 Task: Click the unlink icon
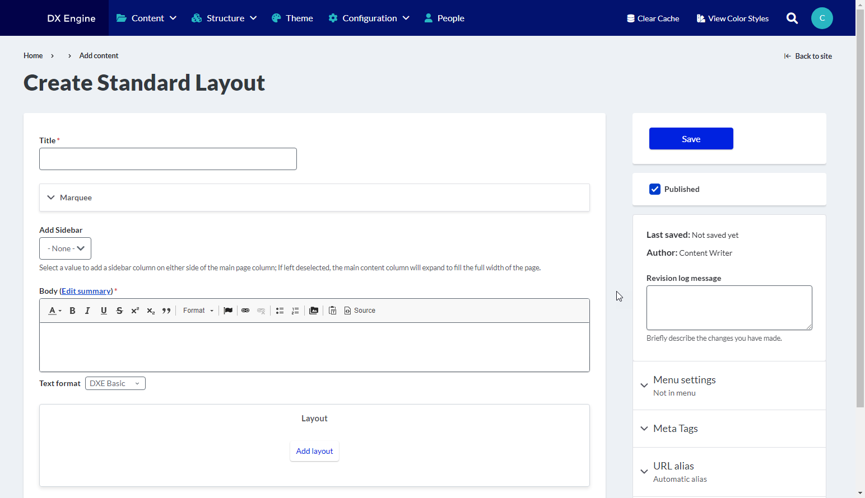pyautogui.click(x=261, y=311)
